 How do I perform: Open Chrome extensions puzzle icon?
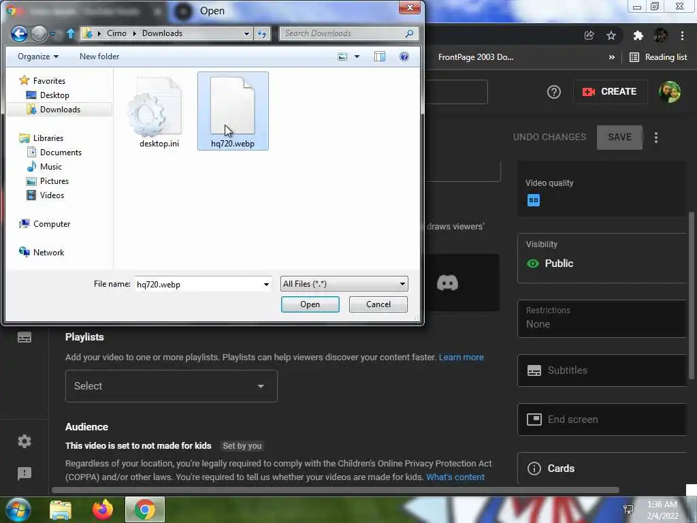point(638,35)
